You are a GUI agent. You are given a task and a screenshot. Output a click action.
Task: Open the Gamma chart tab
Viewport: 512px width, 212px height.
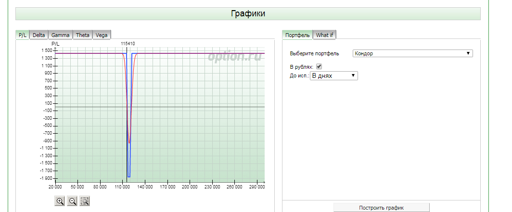point(61,35)
